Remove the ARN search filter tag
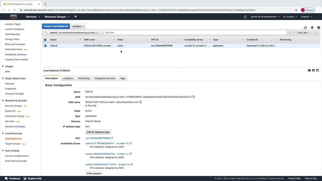Image resolution: width=322 pixels, height=181 pixels. coord(102,33)
